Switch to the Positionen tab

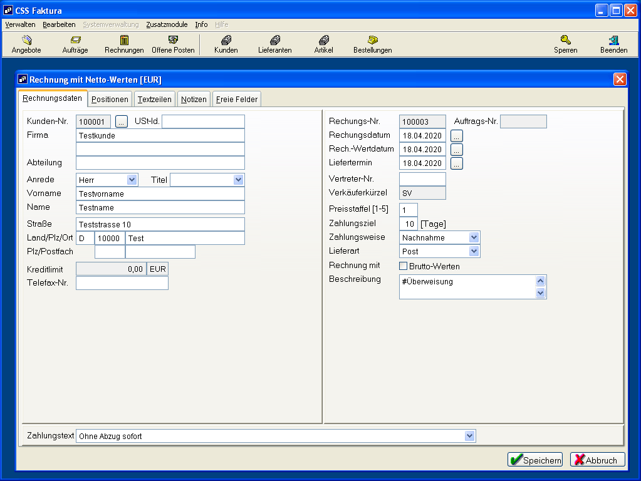pos(110,100)
